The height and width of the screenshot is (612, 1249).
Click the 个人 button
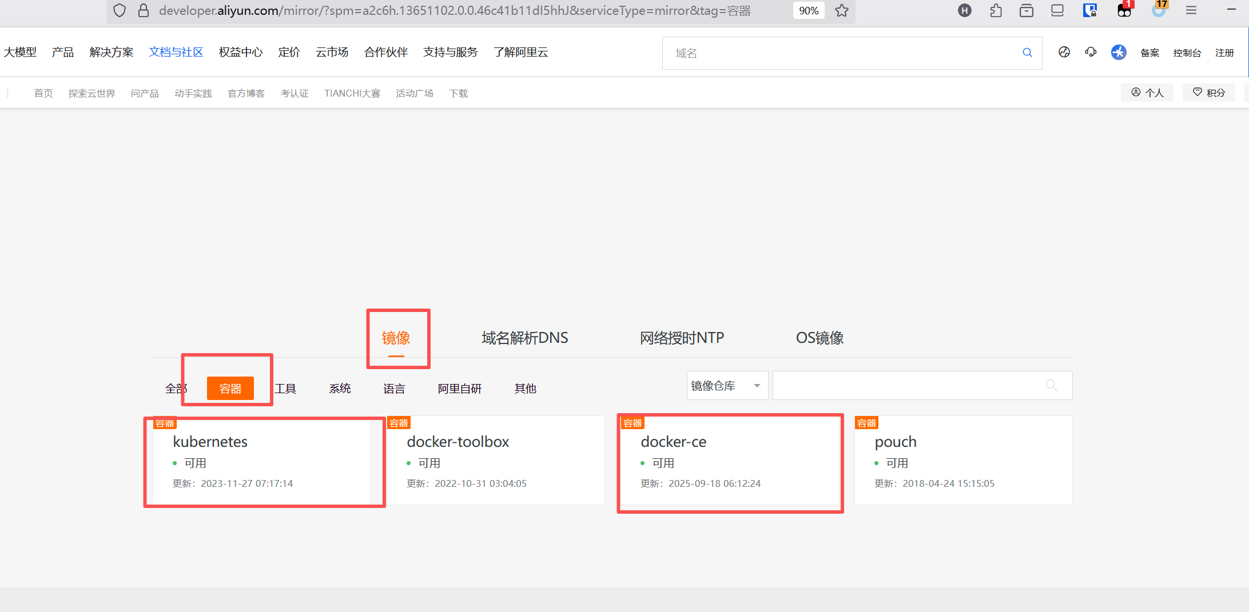pos(1147,93)
